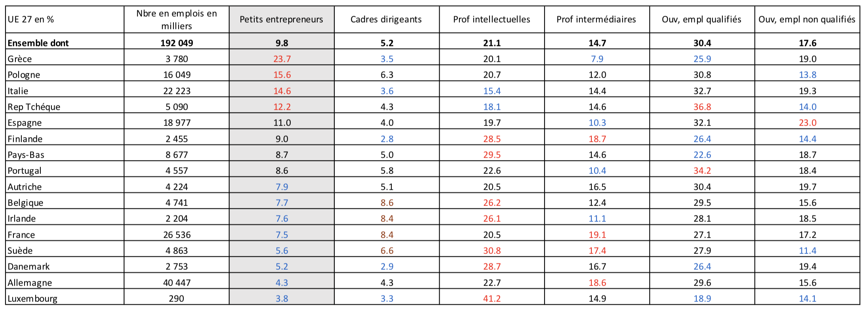Click the Luxembourg row label

point(32,299)
